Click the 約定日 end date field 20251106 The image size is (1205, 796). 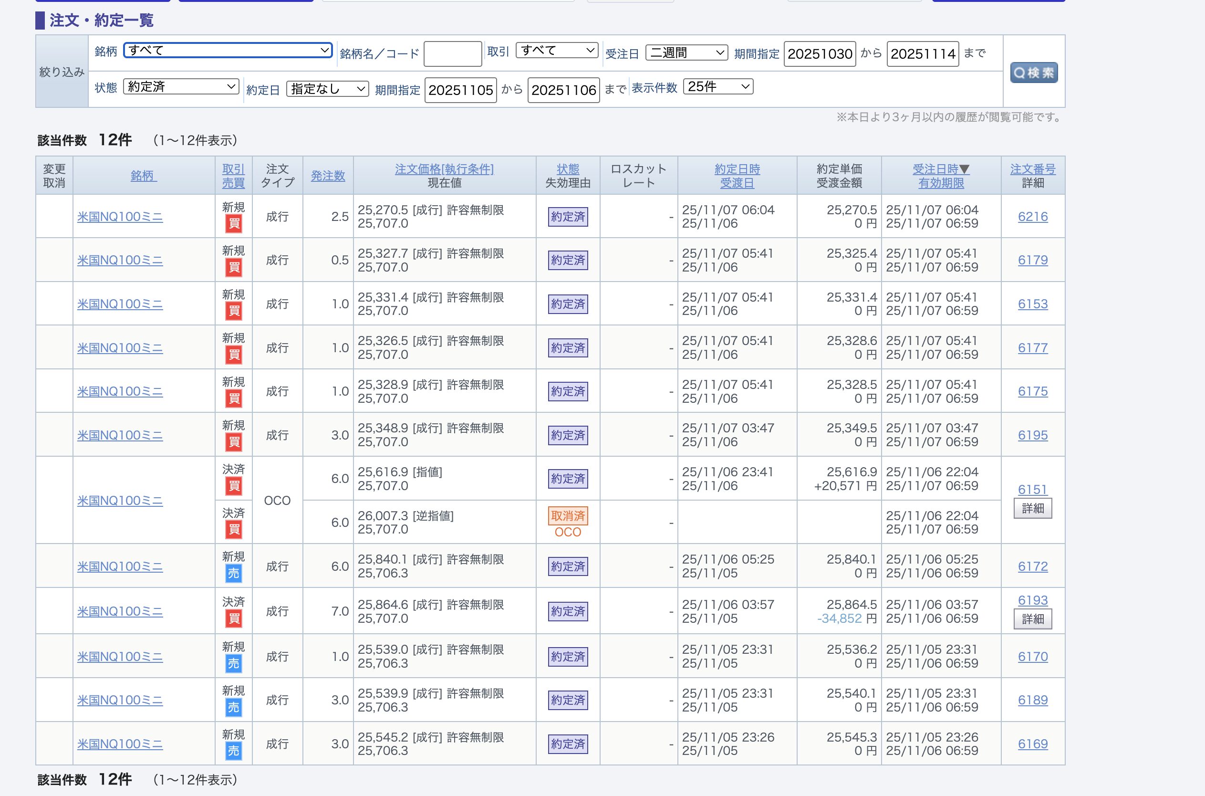(x=563, y=90)
